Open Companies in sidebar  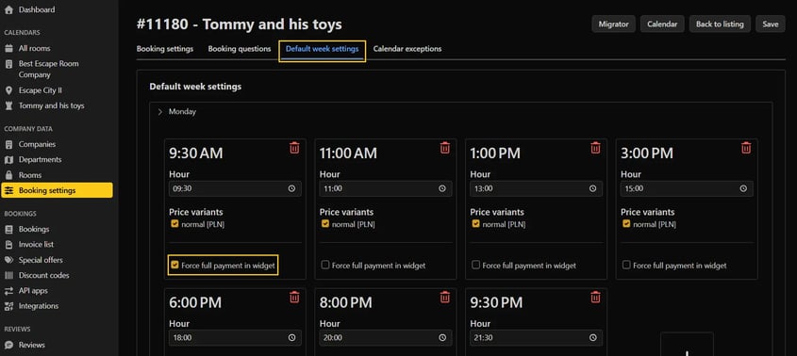point(37,144)
